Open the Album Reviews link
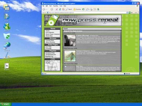The width and height of the screenshot is (142, 106). click(50, 42)
